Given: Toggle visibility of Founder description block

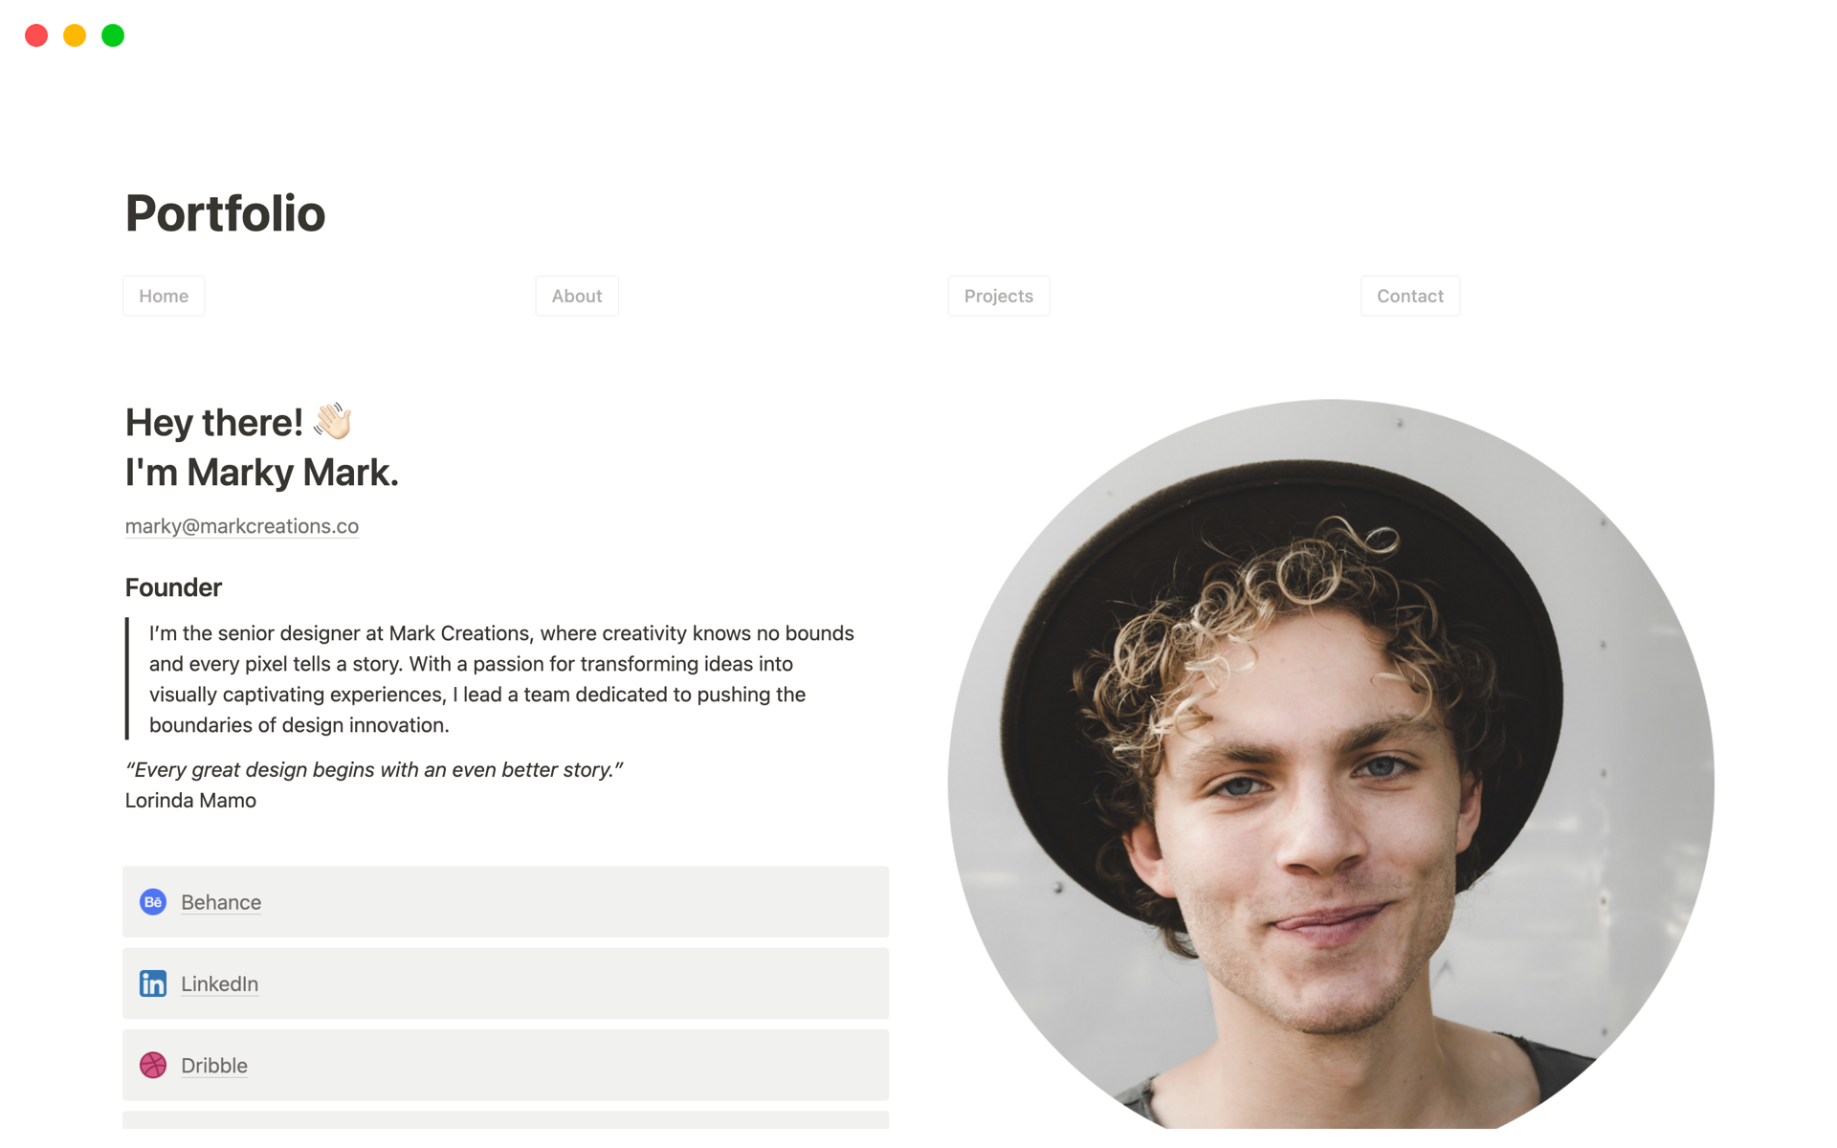Looking at the screenshot, I should pos(173,587).
